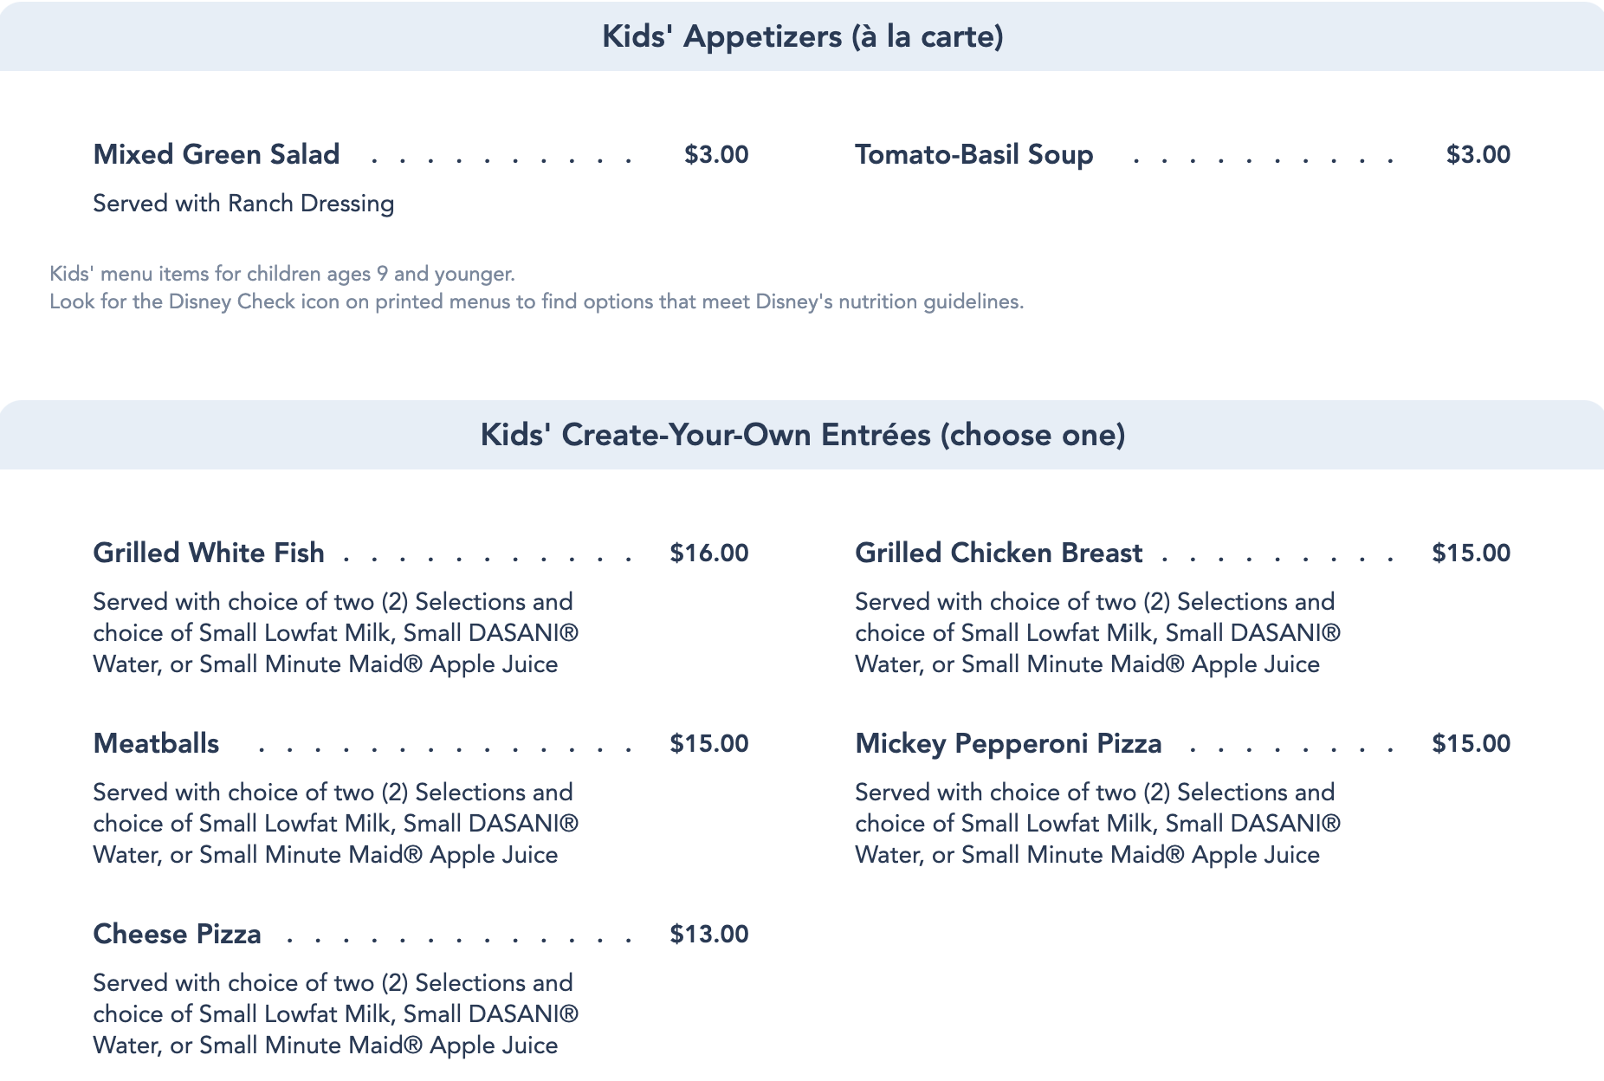Click the $13.00 Cheese Pizza price

[x=708, y=935]
